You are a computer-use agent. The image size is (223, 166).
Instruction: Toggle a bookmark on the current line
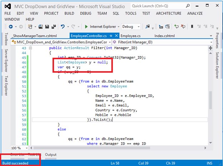click(192, 27)
